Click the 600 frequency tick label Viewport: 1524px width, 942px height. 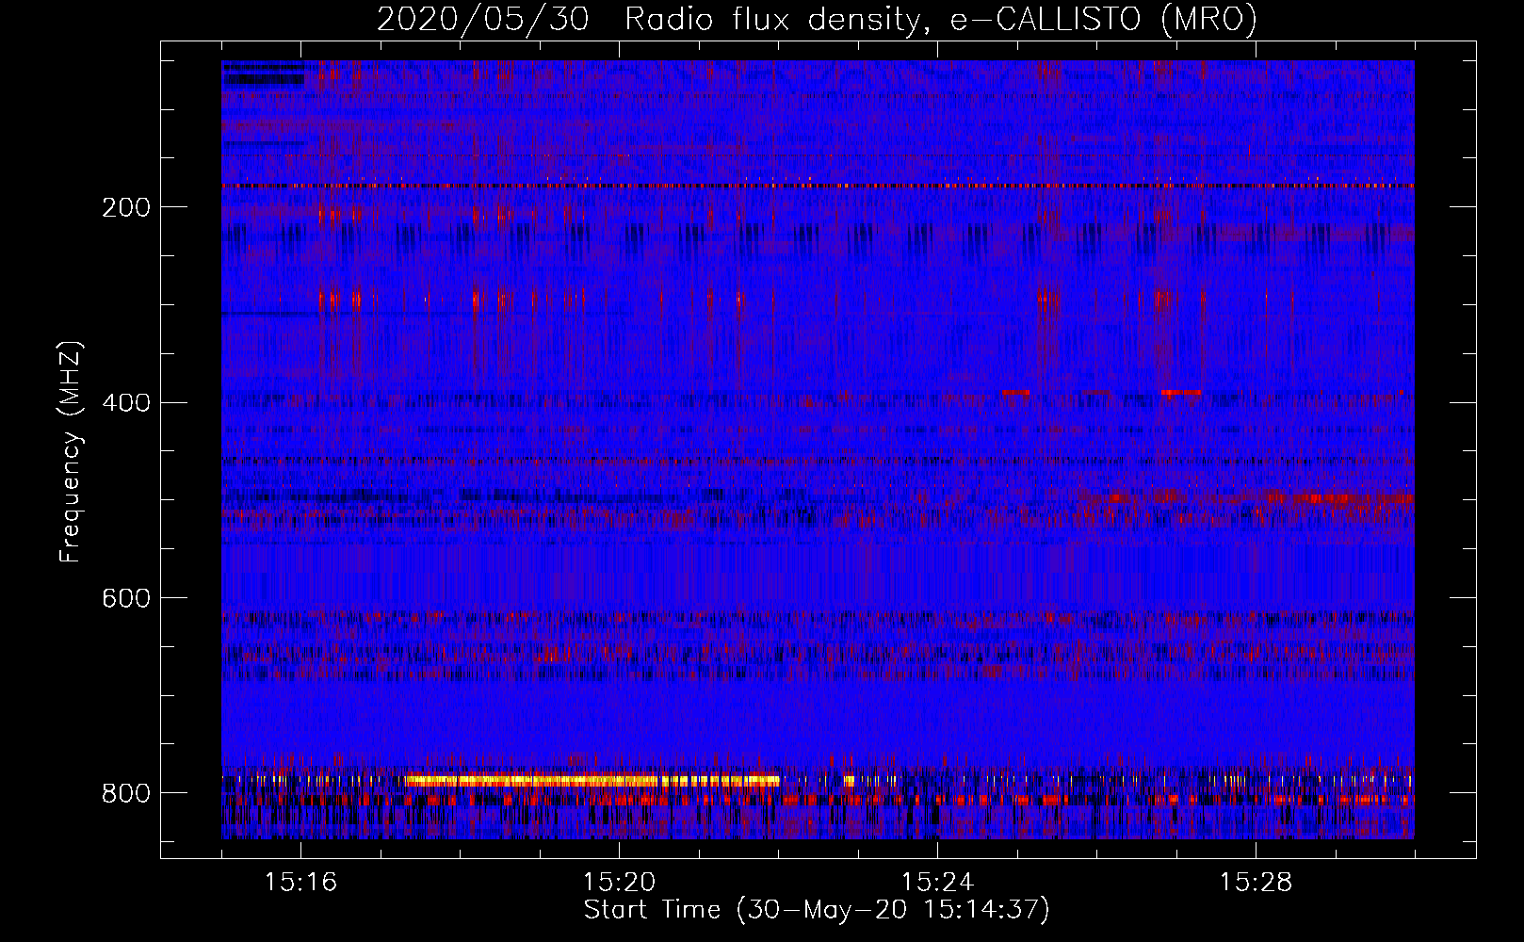coord(126,599)
